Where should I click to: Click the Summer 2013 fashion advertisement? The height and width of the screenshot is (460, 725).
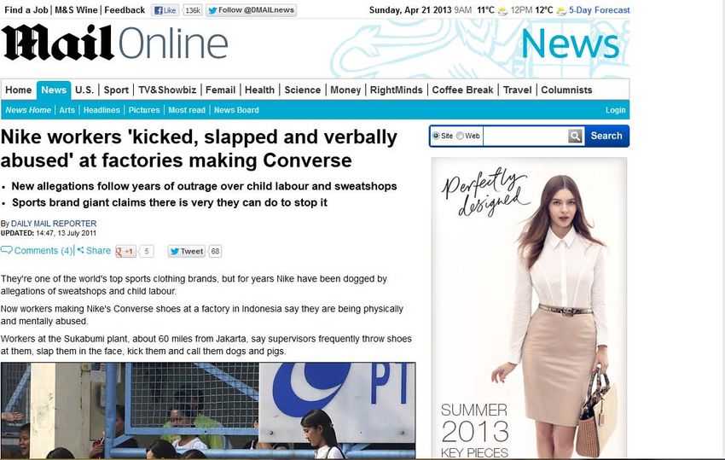(x=529, y=308)
